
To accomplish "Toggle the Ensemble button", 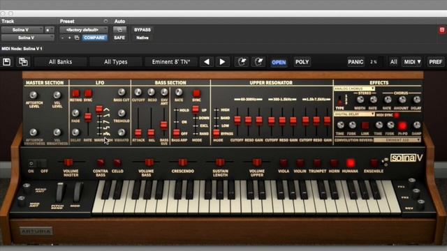I will [x=374, y=163].
